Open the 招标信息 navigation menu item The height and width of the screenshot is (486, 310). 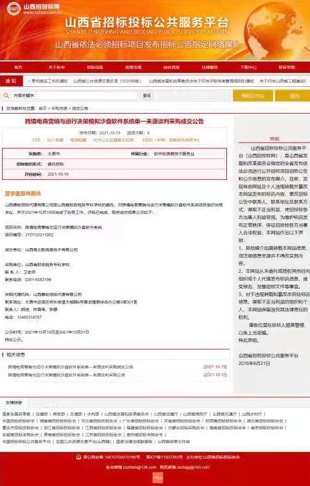coord(94,67)
